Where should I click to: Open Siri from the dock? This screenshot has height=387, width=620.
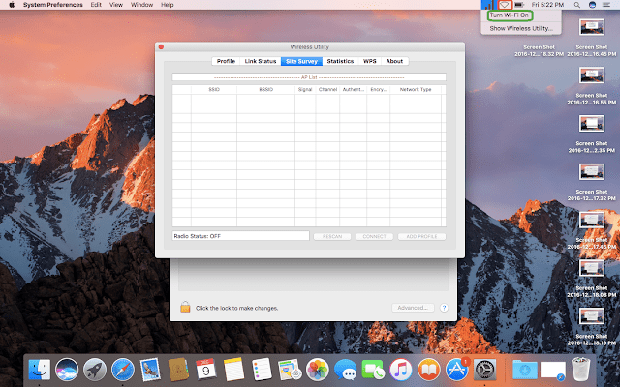click(x=67, y=369)
